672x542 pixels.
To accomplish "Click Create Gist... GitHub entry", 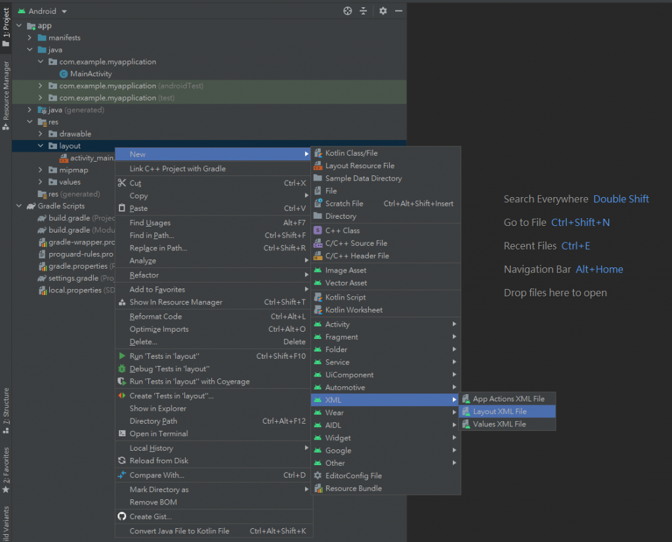I will click(x=214, y=516).
